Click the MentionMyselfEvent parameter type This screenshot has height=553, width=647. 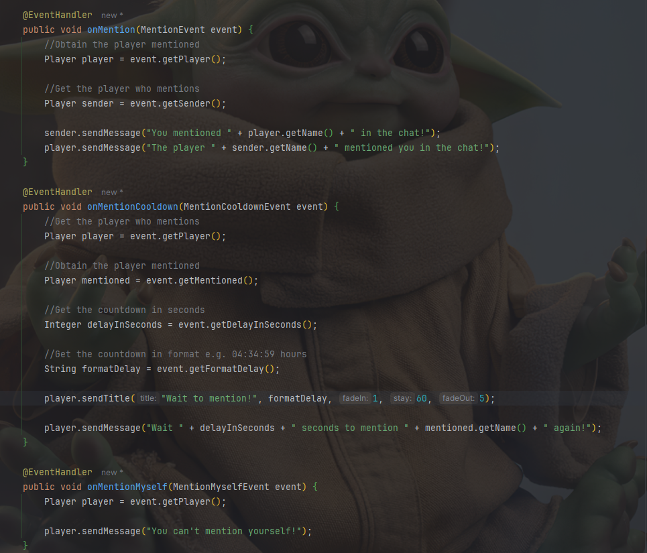coord(221,487)
